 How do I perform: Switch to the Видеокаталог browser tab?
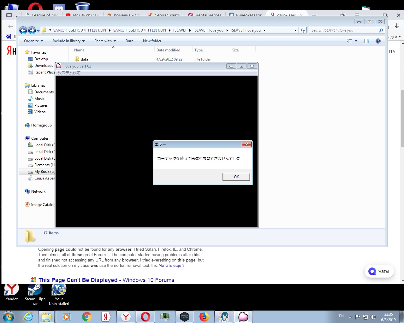tap(246, 15)
